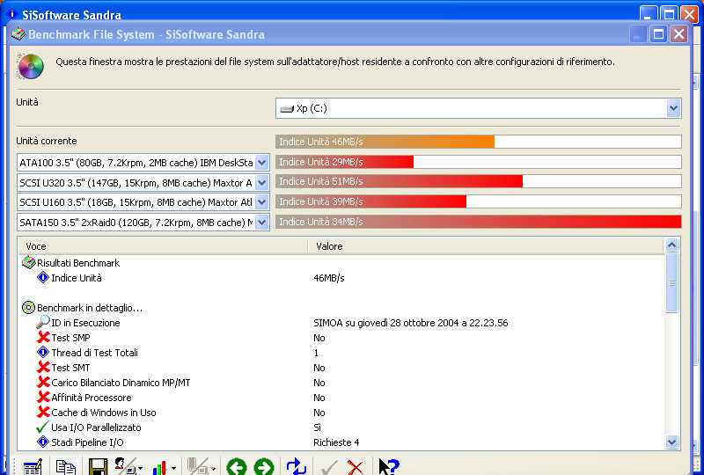704x475 pixels.
Task: Select the Carico Bilanciato Dinamico MP/MT row
Action: point(341,383)
